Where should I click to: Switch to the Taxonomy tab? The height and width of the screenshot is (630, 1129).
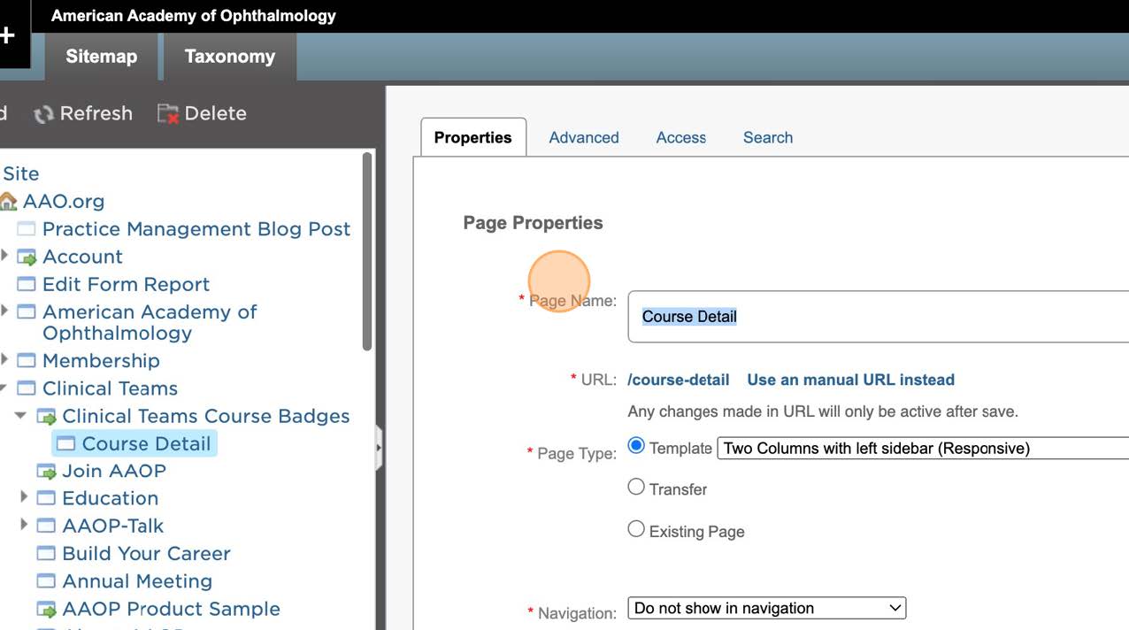(230, 57)
